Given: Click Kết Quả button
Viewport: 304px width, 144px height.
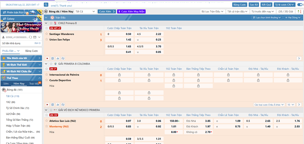Looking at the screenshot, I should [266, 5].
